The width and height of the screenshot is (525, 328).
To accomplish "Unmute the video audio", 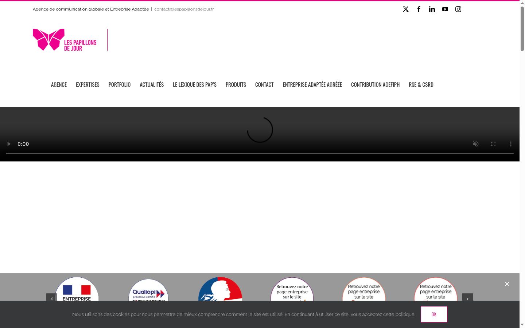I will [x=476, y=144].
